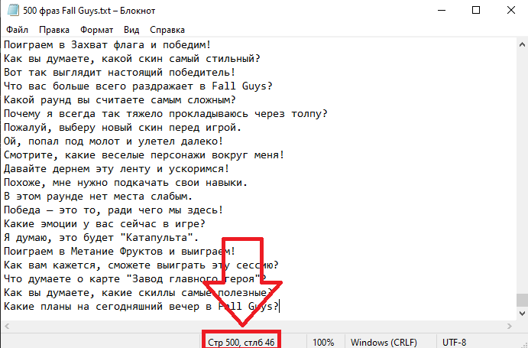Click the vertical scrollbar thumb
Viewport: 528px width, 348px height.
point(521,300)
